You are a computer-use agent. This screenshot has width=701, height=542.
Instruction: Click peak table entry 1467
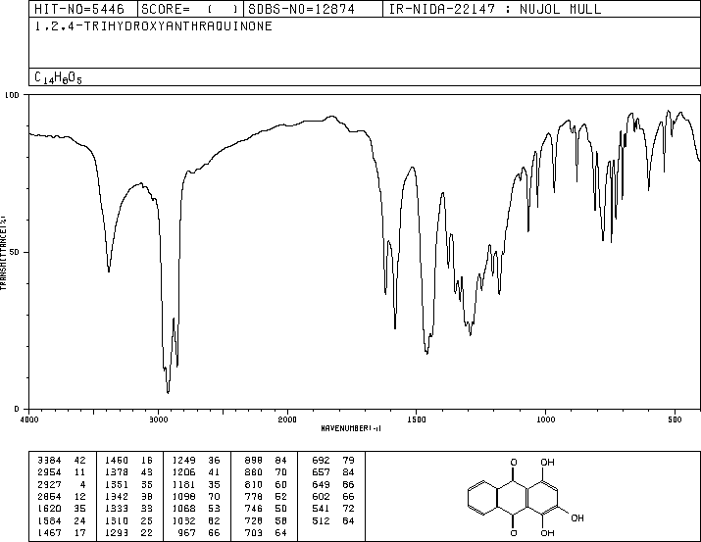(49, 533)
